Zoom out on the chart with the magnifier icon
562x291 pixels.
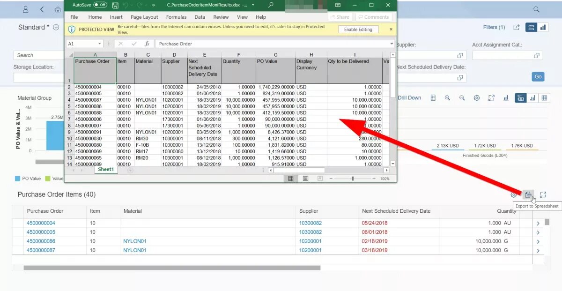point(462,97)
